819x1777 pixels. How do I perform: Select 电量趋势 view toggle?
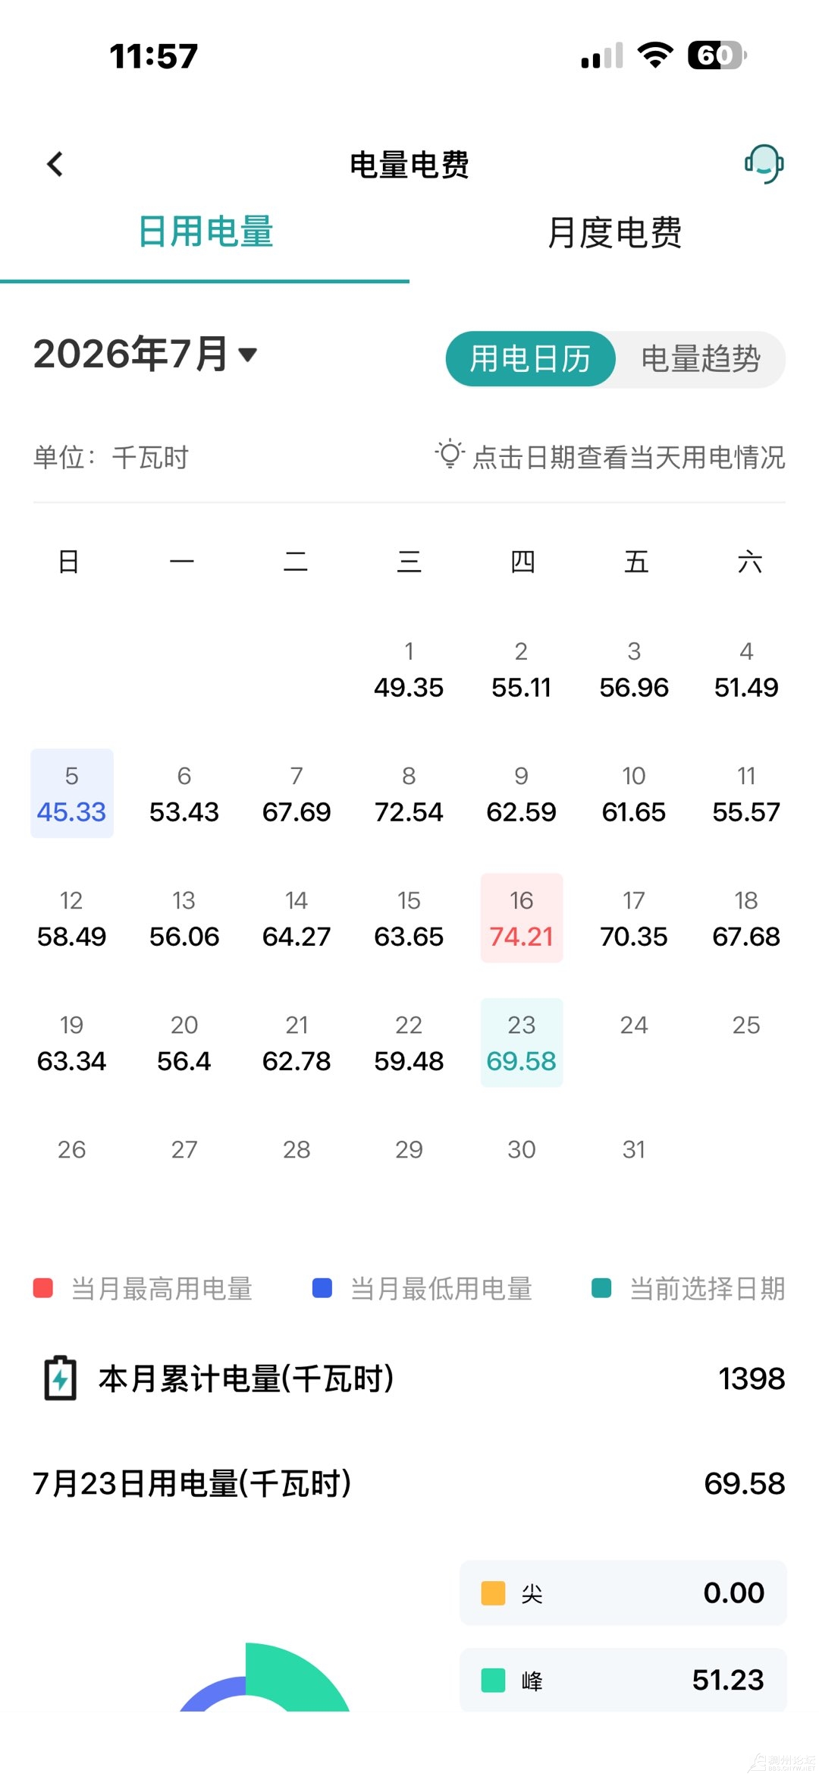click(x=701, y=359)
